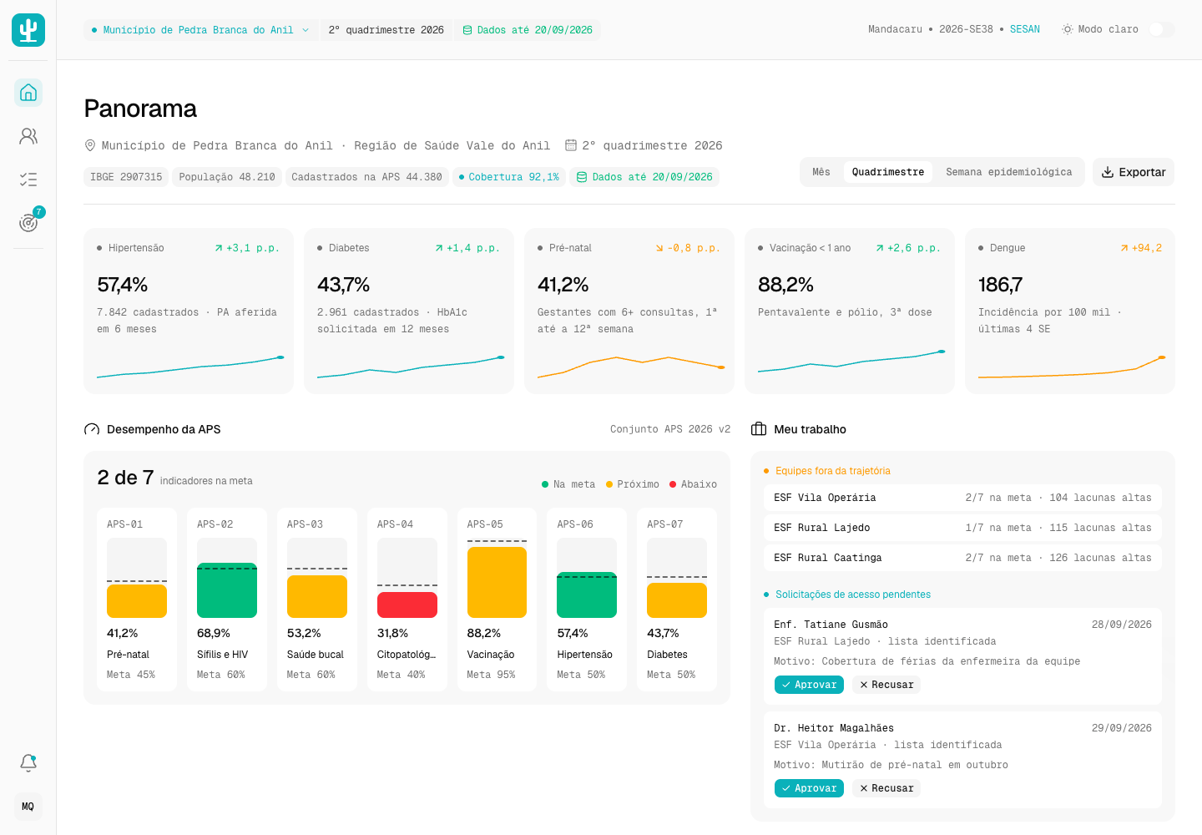Viewport: 1202px width, 835px height.
Task: Open the people sidebar icon
Action: pos(28,135)
